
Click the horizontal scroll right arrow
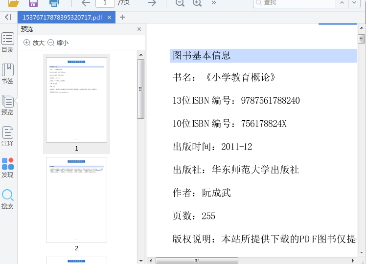click(353, 261)
